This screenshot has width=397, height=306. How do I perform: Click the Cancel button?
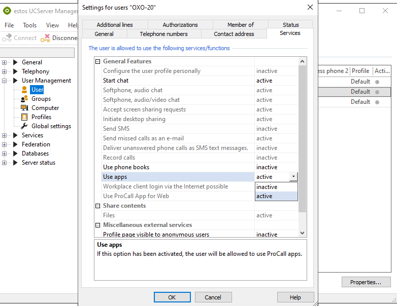(213, 297)
